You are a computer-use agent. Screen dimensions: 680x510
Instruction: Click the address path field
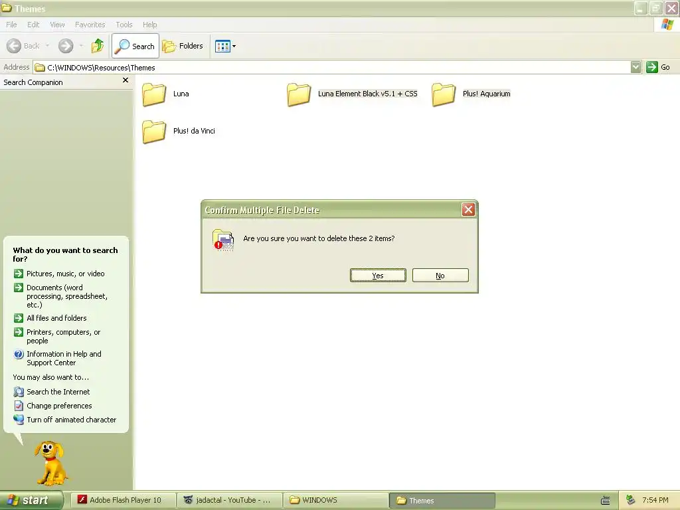point(332,67)
